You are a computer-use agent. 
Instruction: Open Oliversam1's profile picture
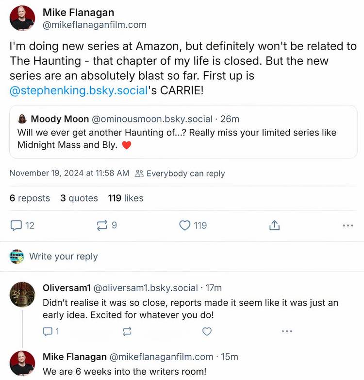pyautogui.click(x=22, y=294)
